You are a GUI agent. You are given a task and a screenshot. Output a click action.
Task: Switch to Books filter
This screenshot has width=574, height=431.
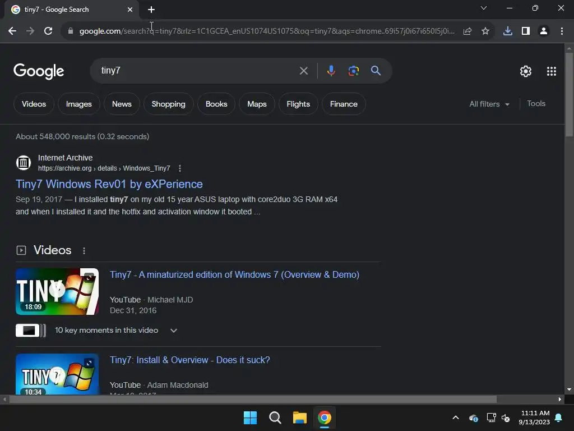pos(216,104)
